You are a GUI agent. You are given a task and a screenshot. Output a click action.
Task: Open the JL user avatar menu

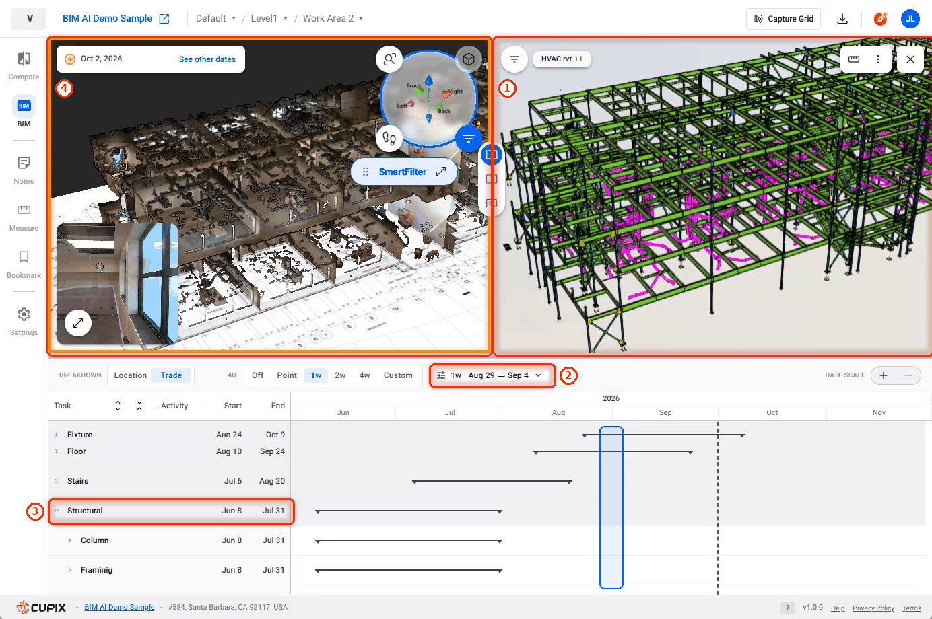click(x=910, y=19)
